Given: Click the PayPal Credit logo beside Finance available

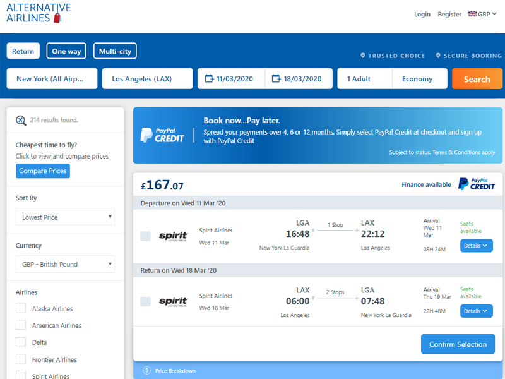Looking at the screenshot, I should (477, 184).
